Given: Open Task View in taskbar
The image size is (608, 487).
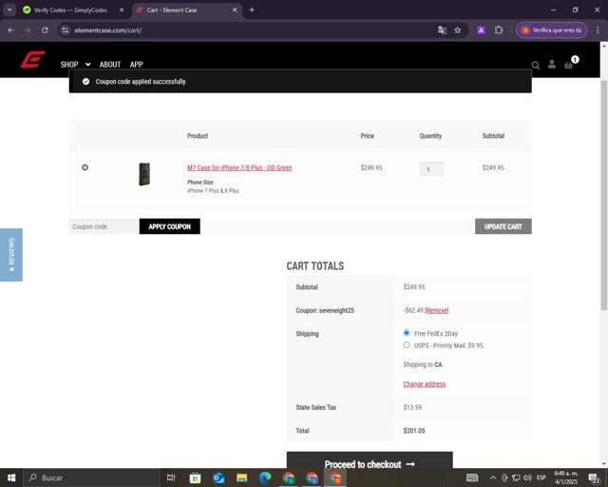Looking at the screenshot, I should point(171,477).
